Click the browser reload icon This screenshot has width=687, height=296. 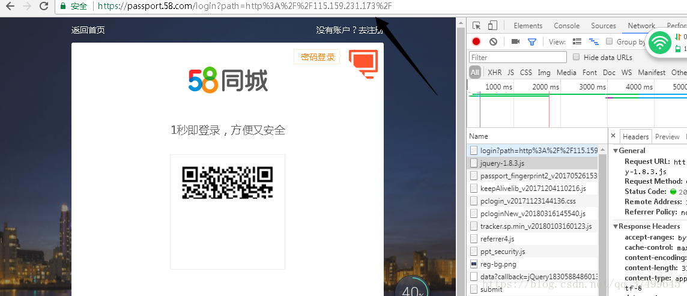click(44, 5)
